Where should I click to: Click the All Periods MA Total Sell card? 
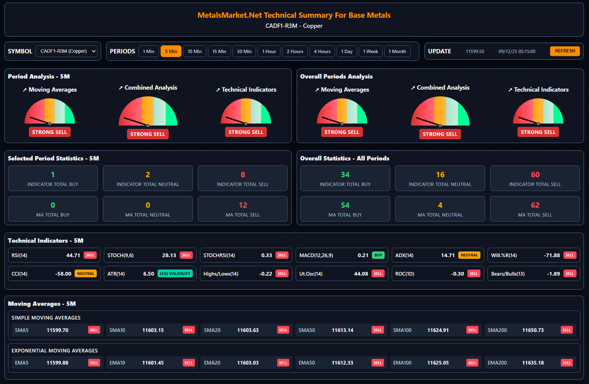535,208
